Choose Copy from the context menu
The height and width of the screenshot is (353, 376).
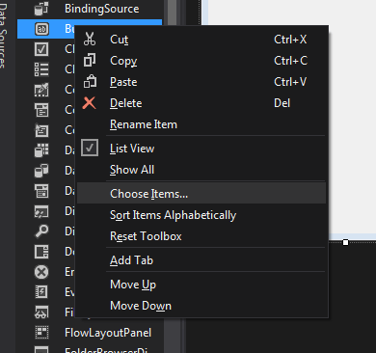201,61
